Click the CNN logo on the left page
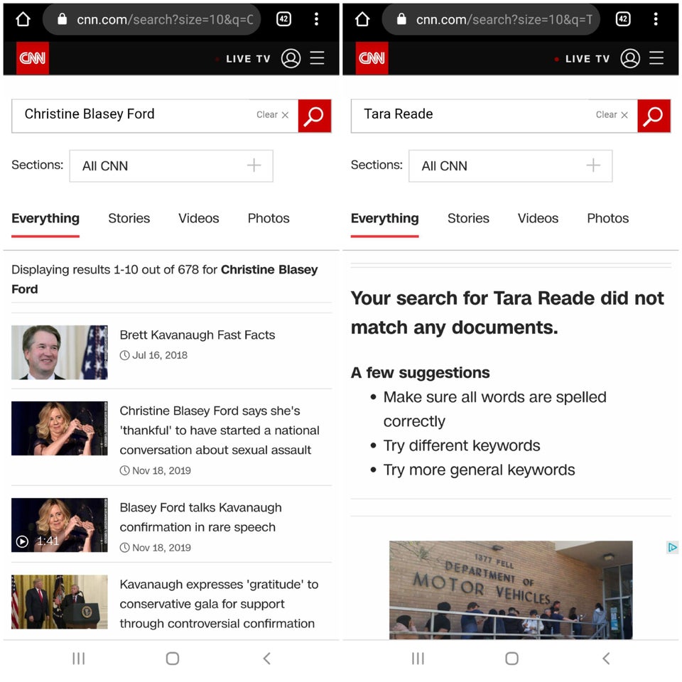Screen dimensions: 682x682 pos(33,58)
